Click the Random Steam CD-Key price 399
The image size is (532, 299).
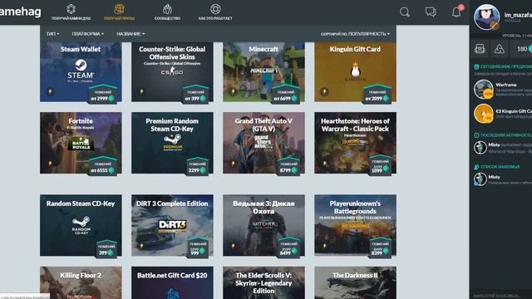click(106, 248)
